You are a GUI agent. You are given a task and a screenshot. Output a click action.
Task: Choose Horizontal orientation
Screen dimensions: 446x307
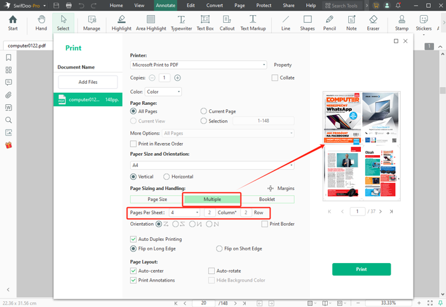tap(166, 177)
